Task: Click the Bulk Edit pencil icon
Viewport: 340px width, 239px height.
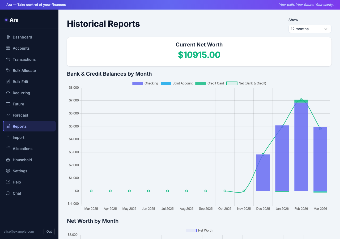Action: (8, 82)
